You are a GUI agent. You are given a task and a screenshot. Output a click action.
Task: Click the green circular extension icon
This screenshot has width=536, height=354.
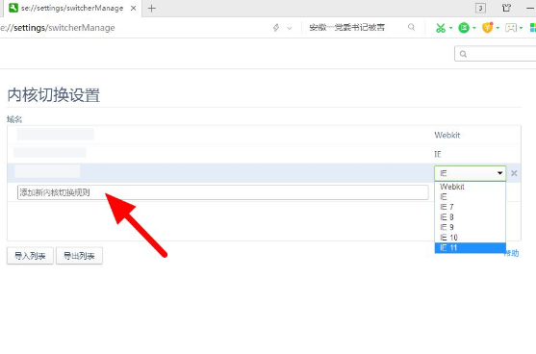pyautogui.click(x=464, y=28)
